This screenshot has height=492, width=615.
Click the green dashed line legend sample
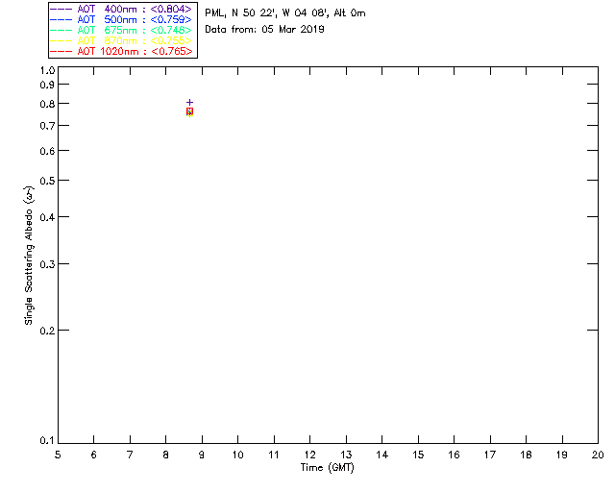click(x=62, y=31)
